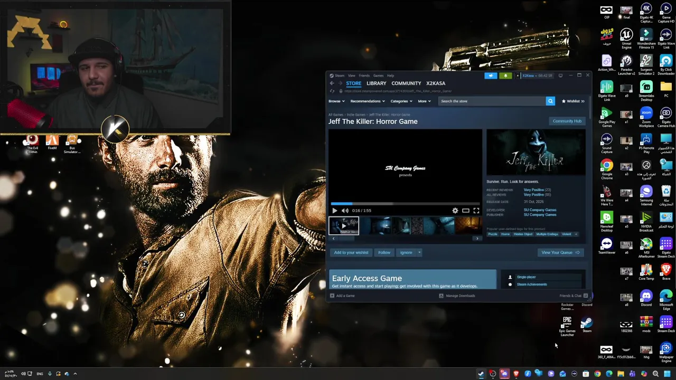Open MSI Afterburner desktop icon
The width and height of the screenshot is (676, 380).
(x=646, y=248)
